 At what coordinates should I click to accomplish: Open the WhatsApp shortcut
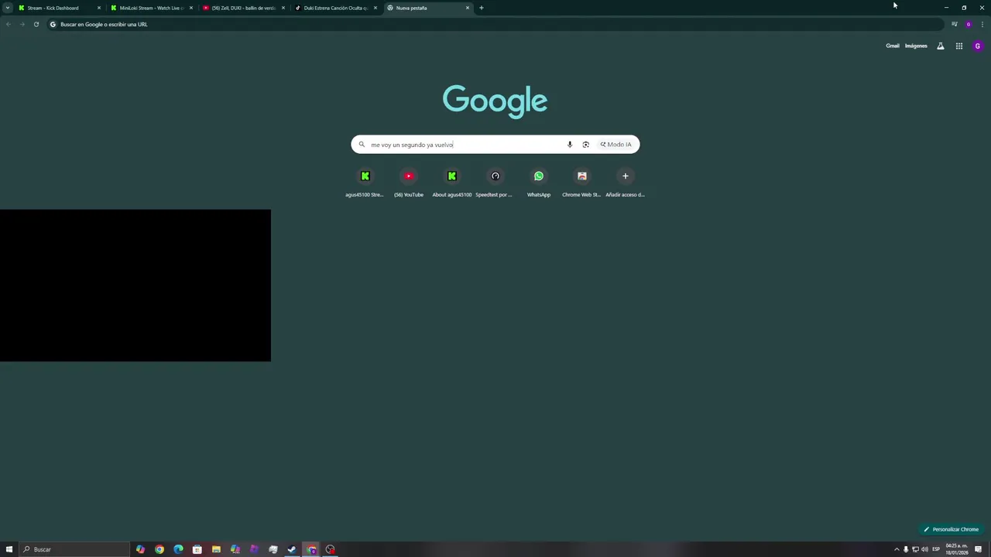[x=539, y=183]
